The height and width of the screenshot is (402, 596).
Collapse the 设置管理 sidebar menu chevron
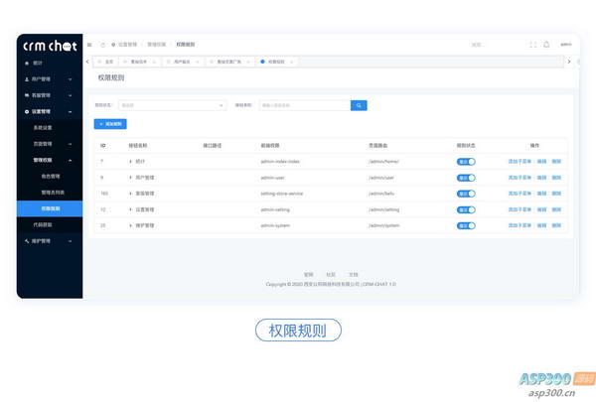[71, 112]
